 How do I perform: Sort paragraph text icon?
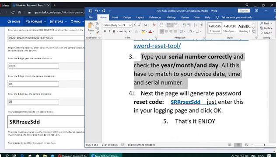point(196,25)
